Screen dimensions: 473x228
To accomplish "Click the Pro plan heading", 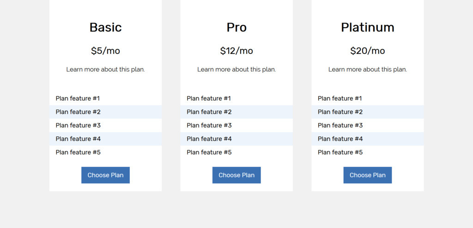I will [x=236, y=28].
